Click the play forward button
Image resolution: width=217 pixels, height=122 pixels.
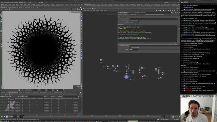click(9, 117)
